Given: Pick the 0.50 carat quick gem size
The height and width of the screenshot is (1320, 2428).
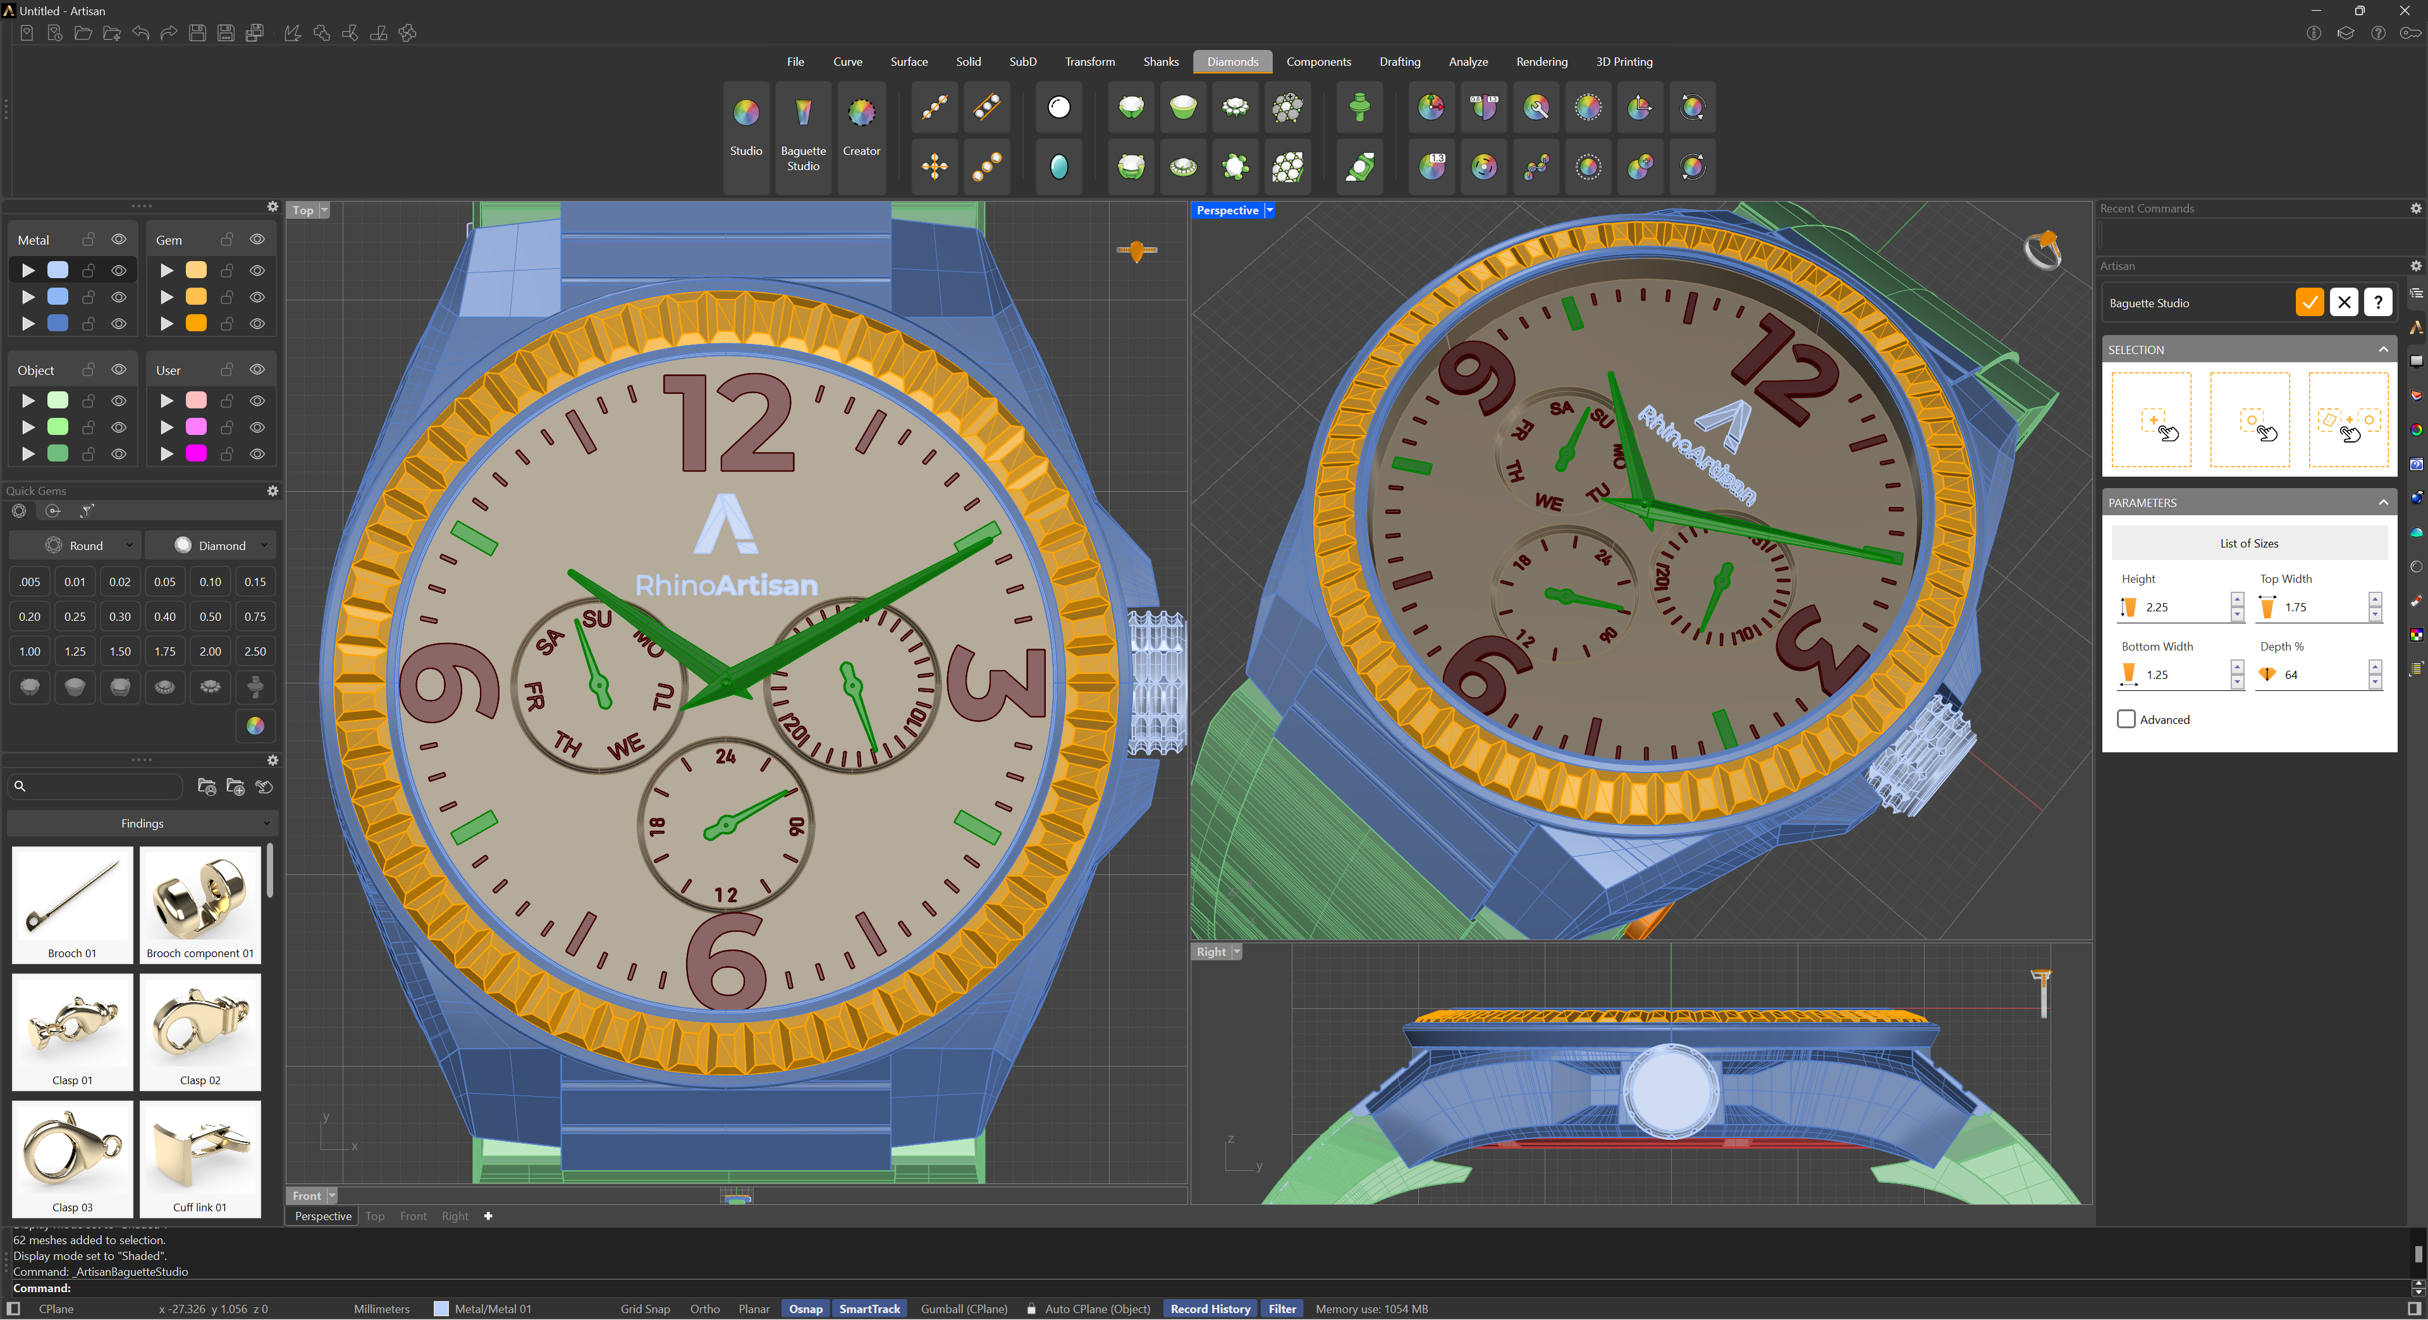Looking at the screenshot, I should click(210, 616).
